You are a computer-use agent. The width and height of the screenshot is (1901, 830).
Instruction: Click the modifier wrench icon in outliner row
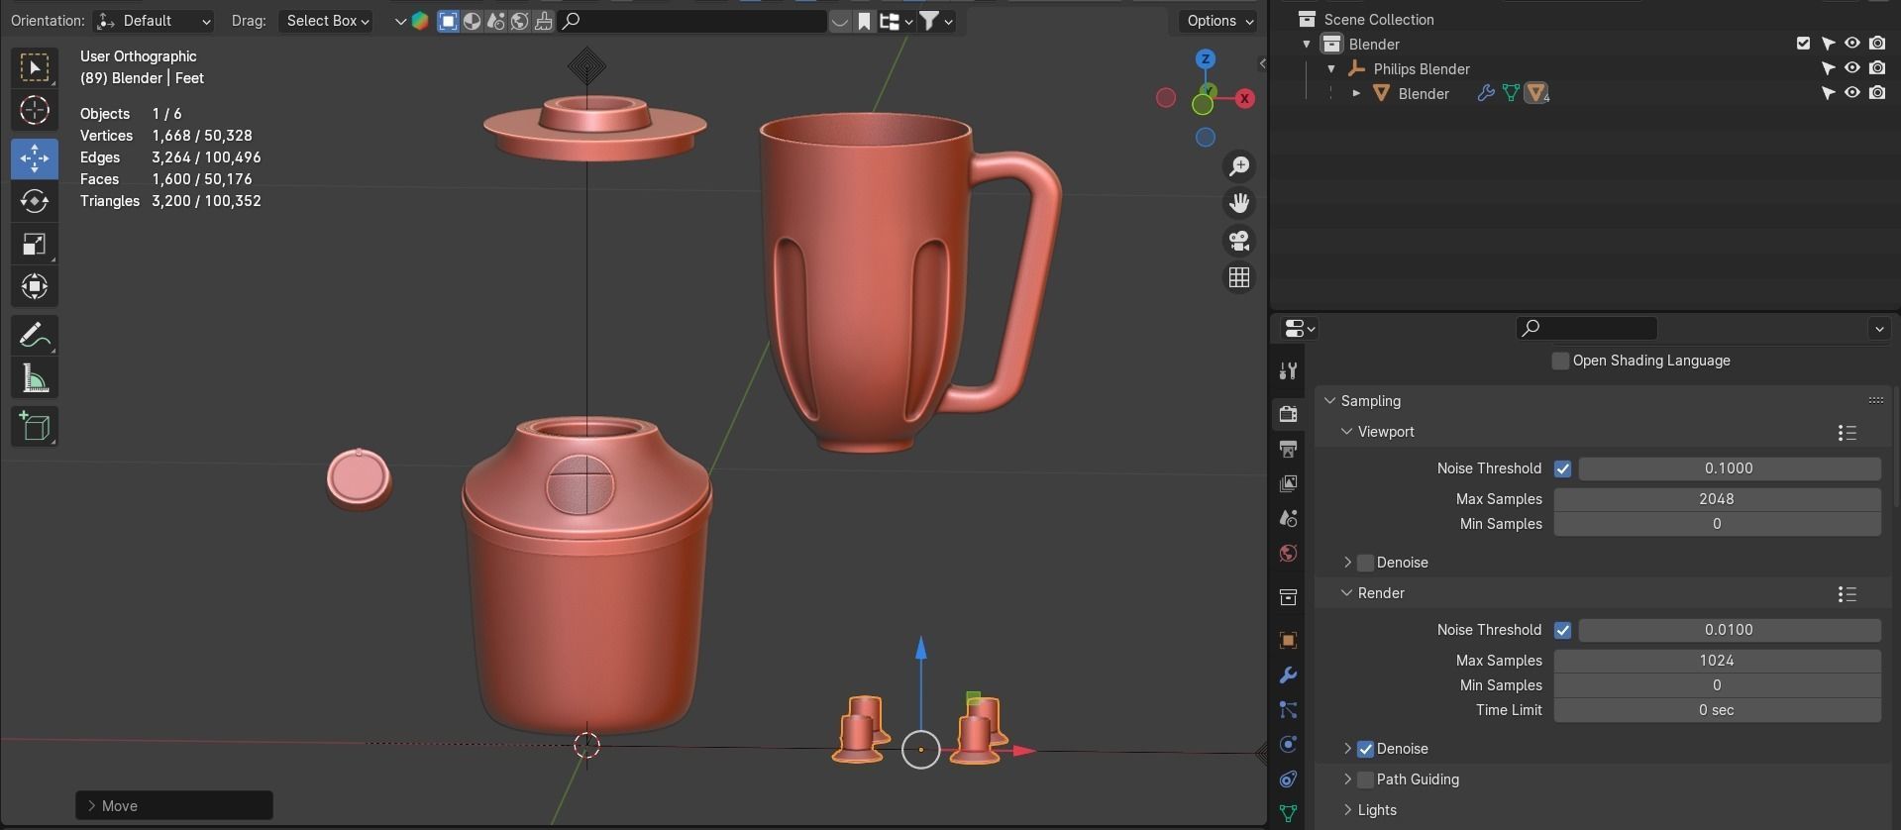1485,93
